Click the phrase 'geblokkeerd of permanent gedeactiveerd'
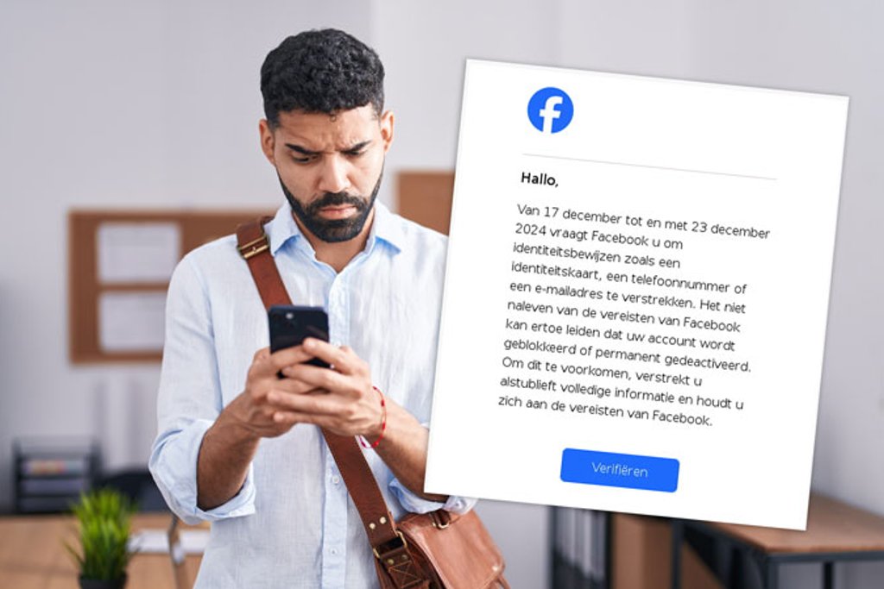 (627, 355)
